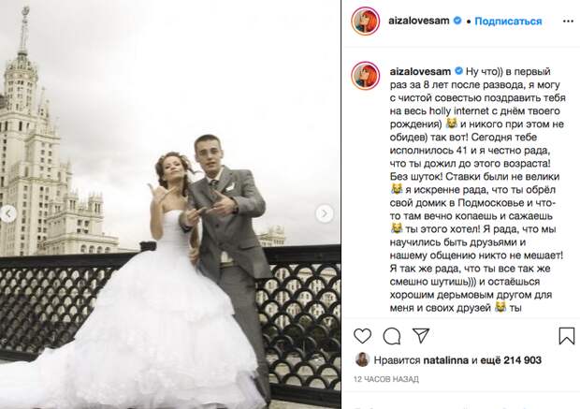The height and width of the screenshot is (409, 580).
Task: Save post with the bookmark icon
Action: [x=566, y=336]
